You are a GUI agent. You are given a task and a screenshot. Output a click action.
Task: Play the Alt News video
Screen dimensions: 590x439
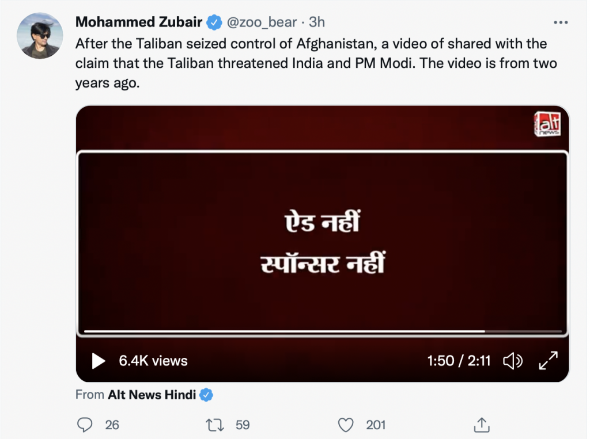tap(99, 361)
